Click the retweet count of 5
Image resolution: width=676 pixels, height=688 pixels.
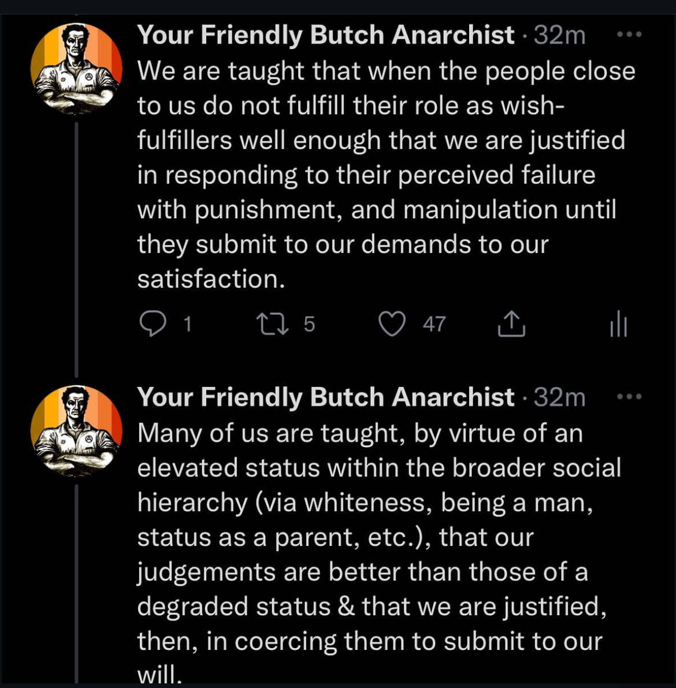(x=309, y=325)
